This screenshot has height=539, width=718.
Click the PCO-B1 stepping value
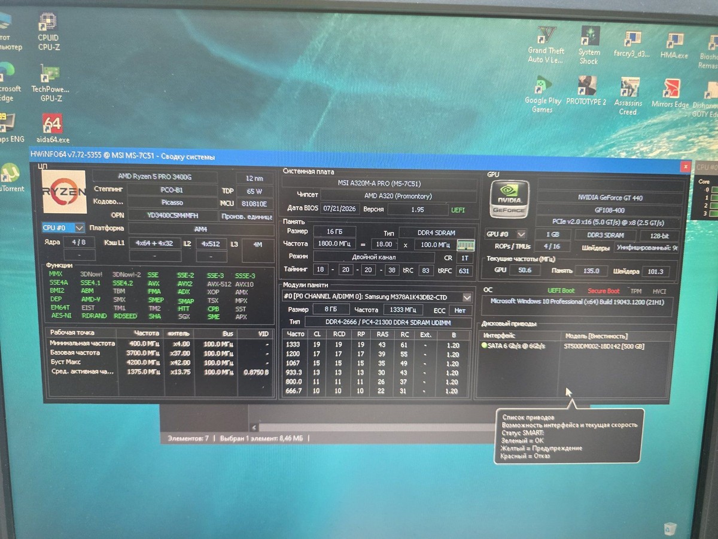(x=172, y=190)
